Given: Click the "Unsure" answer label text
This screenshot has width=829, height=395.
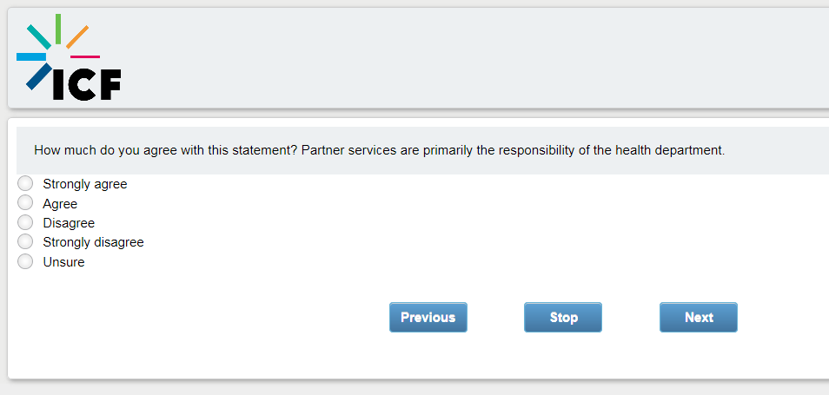Looking at the screenshot, I should tap(63, 262).
